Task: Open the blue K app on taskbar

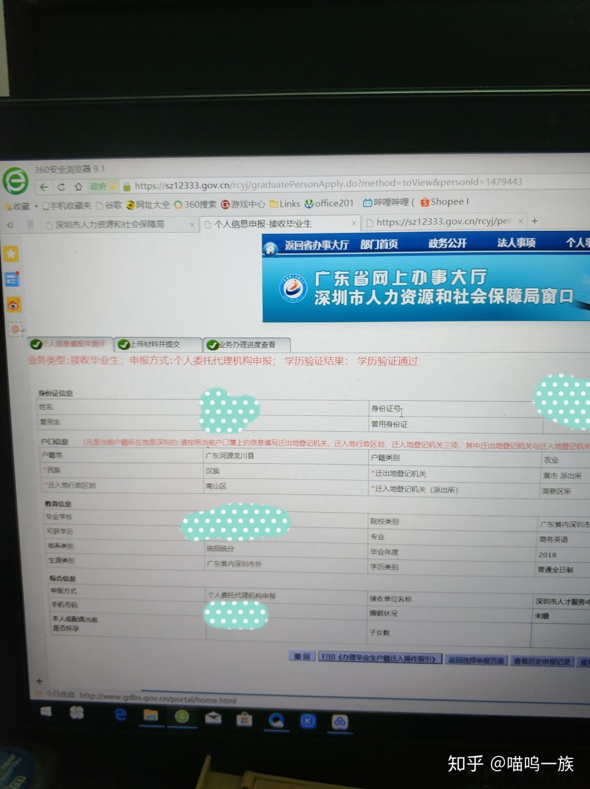Action: click(308, 721)
